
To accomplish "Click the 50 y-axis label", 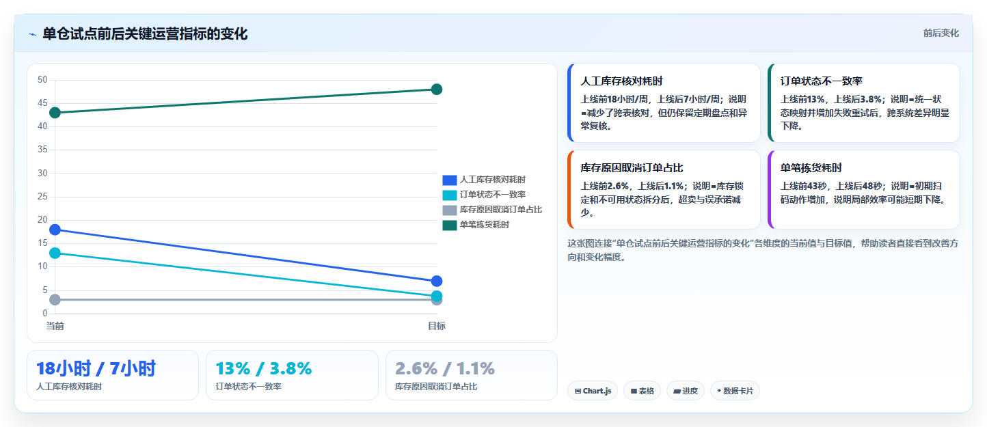I will 42,80.
